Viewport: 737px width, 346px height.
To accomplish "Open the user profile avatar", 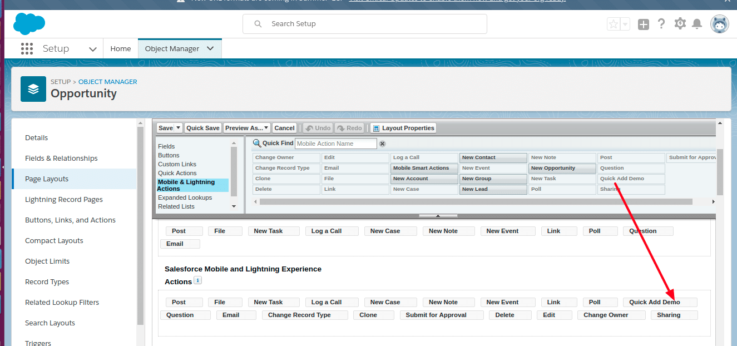I will point(719,24).
